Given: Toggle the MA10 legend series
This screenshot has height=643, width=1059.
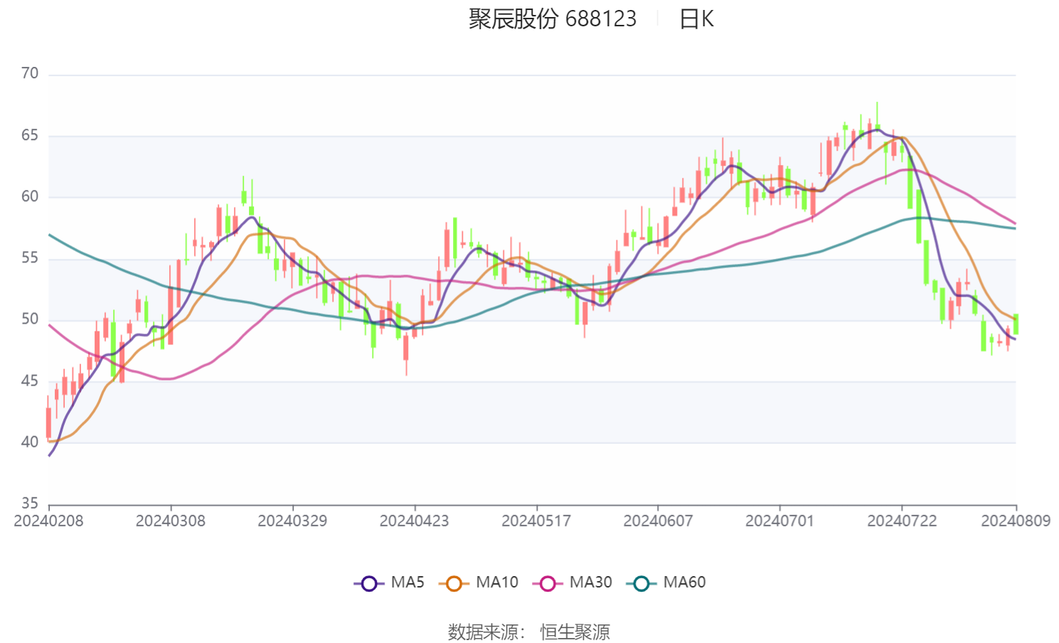Looking at the screenshot, I should coord(479,583).
